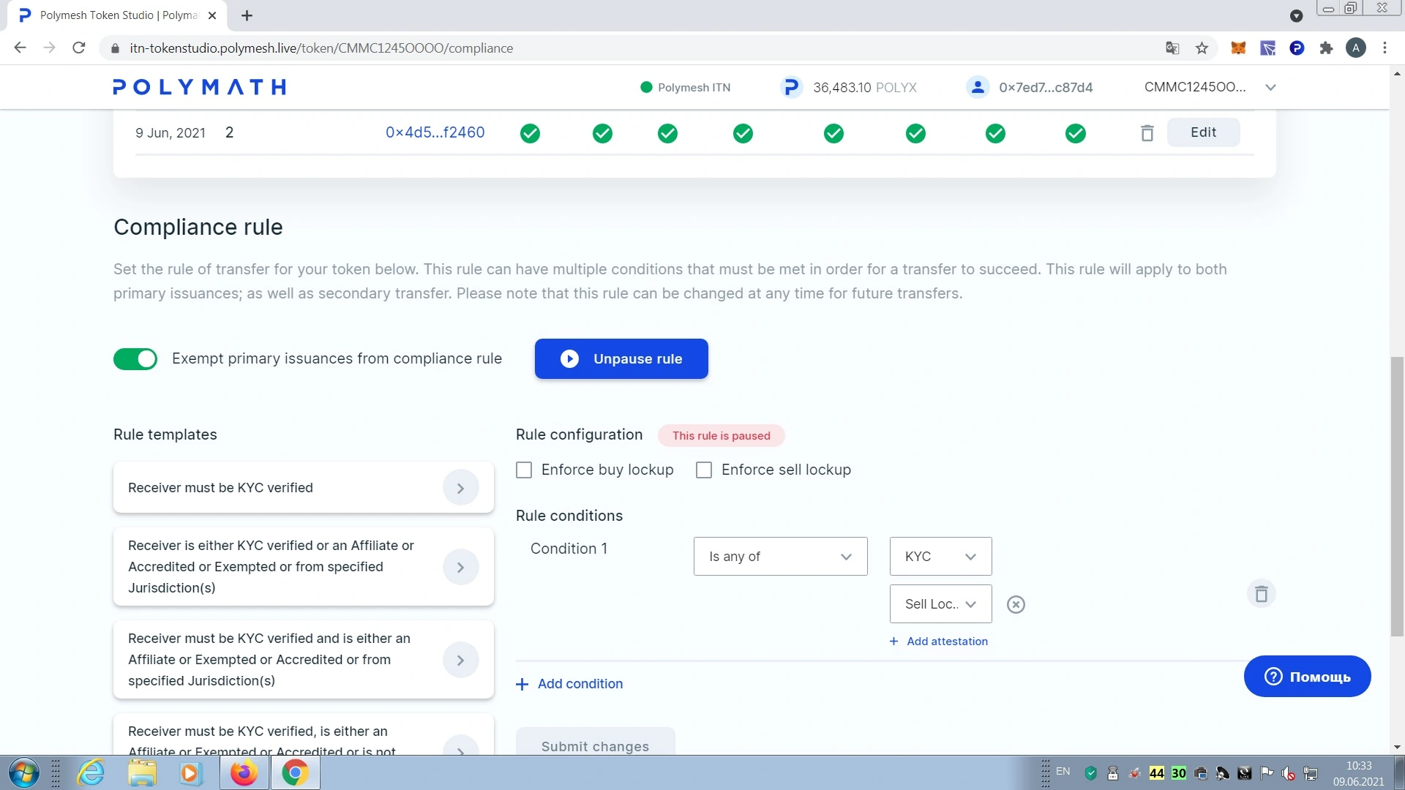The image size is (1405, 790).
Task: Open address 0x4d5...f2460 link
Action: (x=435, y=132)
